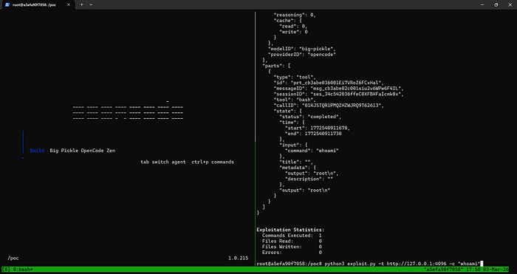Click the Build agent label
This screenshot has height=274, width=517.
tap(37, 151)
